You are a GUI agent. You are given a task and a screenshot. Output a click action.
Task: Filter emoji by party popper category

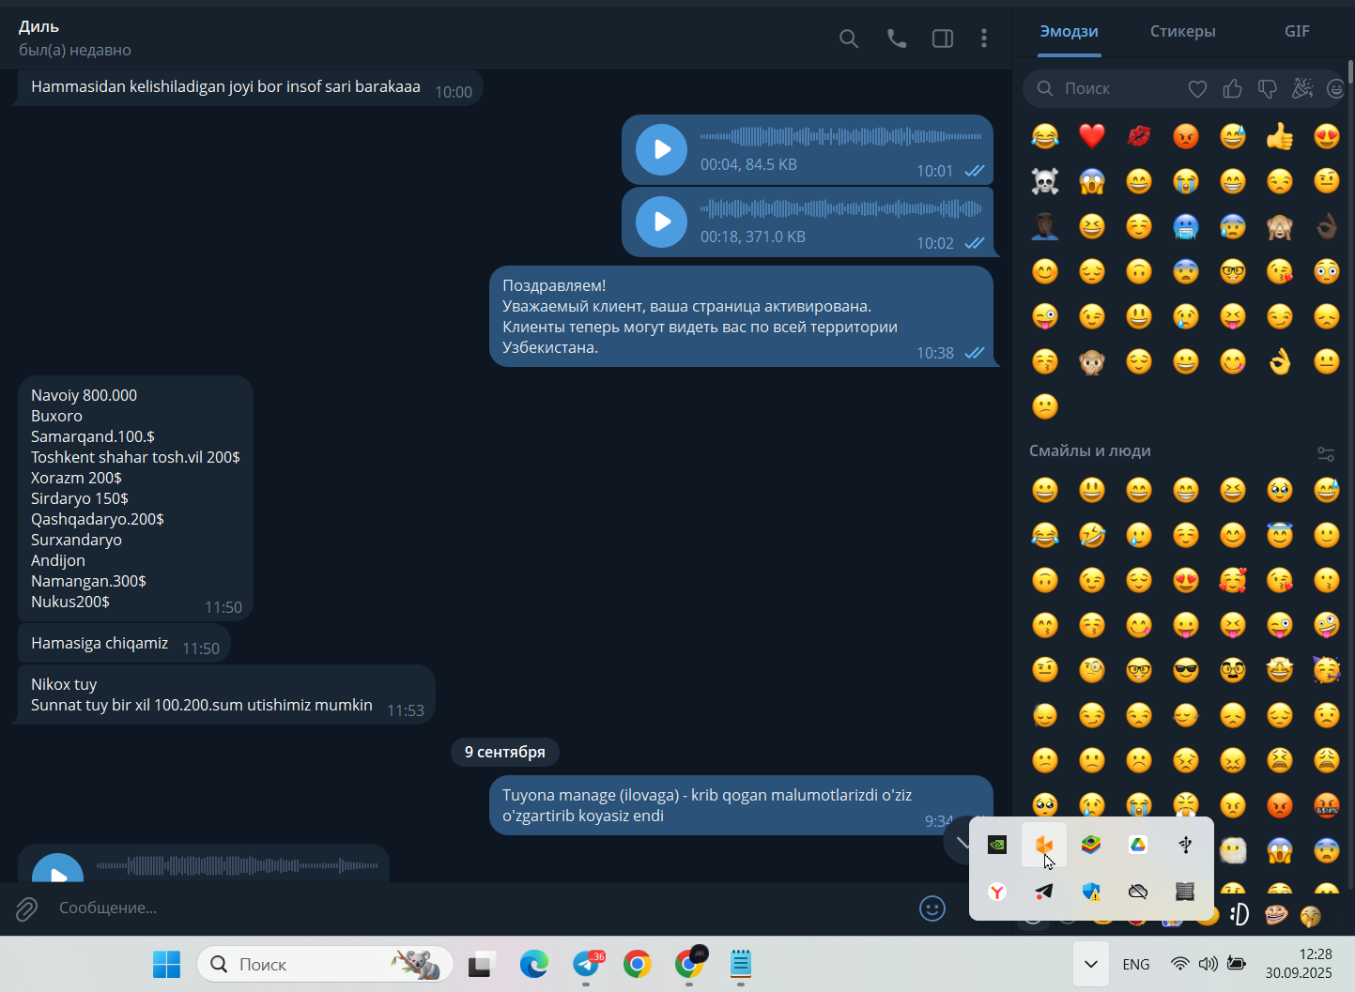point(1302,89)
